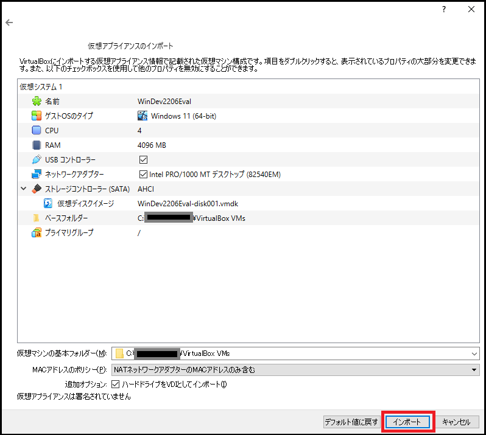Click the 名前 row label

[x=52, y=101]
